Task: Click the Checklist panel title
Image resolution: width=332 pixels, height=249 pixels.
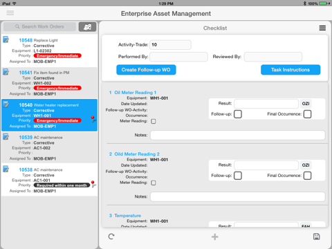Action: [x=215, y=28]
